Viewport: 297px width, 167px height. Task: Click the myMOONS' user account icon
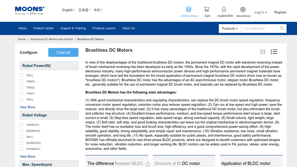coord(223,10)
